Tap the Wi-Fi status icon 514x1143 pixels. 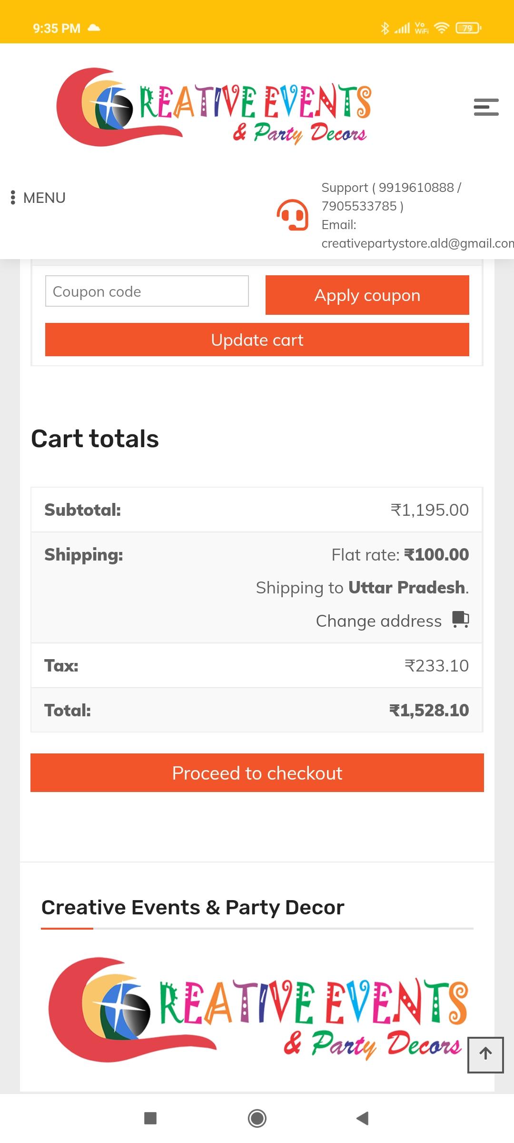coord(442,28)
